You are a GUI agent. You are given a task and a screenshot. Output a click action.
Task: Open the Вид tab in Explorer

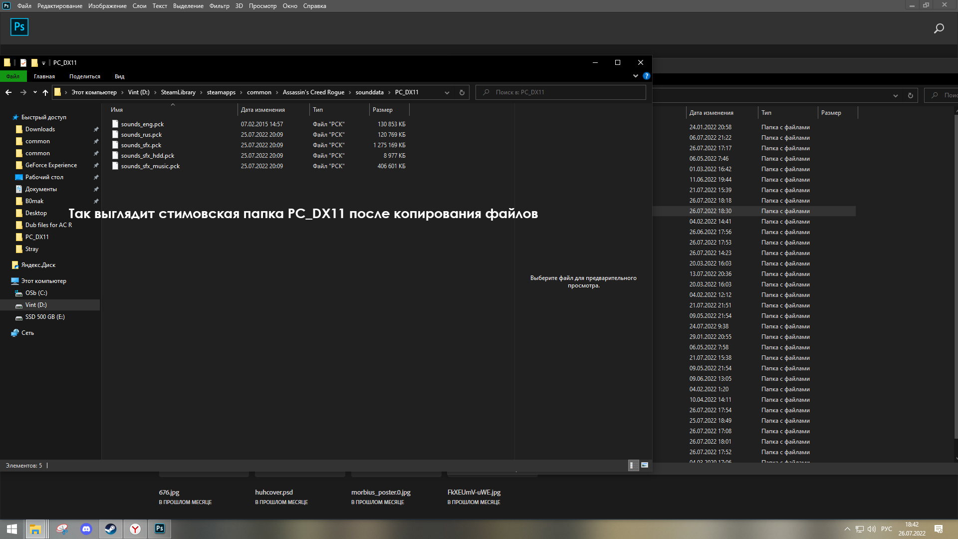pyautogui.click(x=119, y=76)
